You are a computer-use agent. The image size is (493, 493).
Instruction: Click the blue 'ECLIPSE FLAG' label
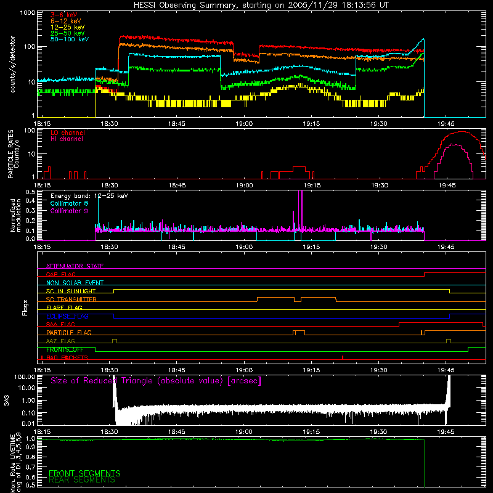coord(67,316)
